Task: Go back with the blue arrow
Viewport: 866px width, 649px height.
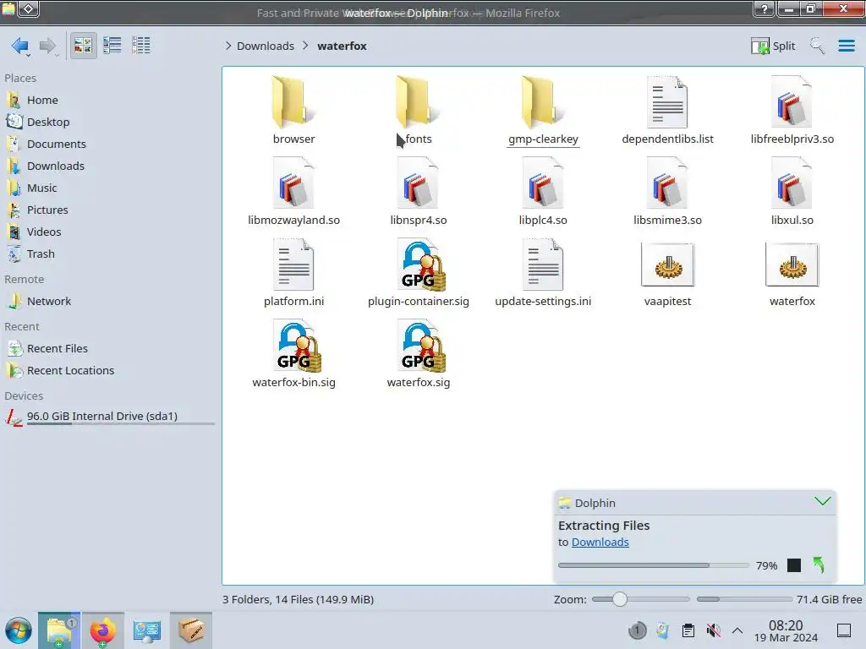Action: pyautogui.click(x=20, y=46)
